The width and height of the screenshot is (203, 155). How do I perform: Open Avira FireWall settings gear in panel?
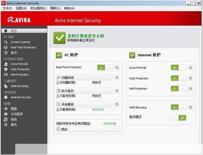(191, 68)
